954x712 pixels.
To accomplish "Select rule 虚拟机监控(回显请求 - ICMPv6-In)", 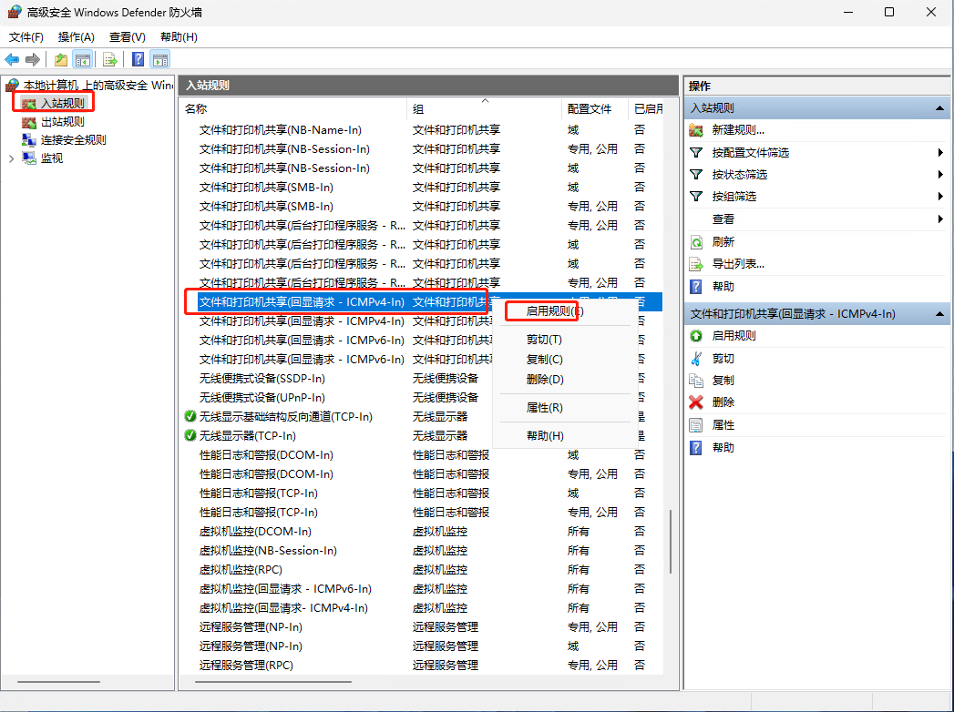I will 285,588.
